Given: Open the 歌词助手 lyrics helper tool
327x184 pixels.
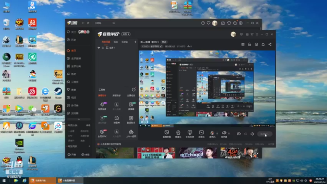Looking at the screenshot, I should pos(131,120).
